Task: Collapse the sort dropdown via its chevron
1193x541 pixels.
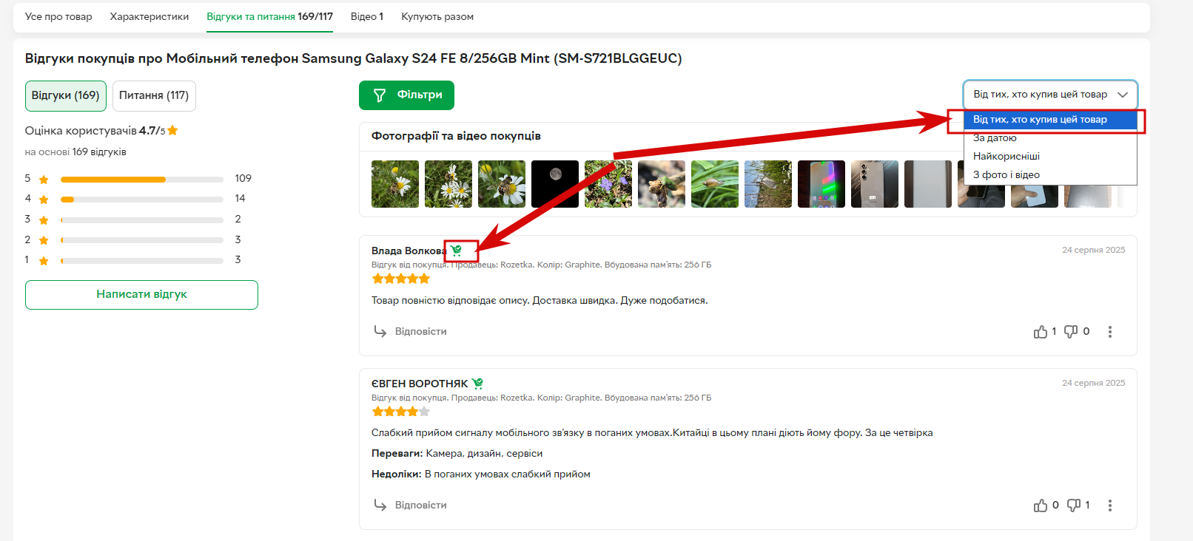Action: (1123, 95)
